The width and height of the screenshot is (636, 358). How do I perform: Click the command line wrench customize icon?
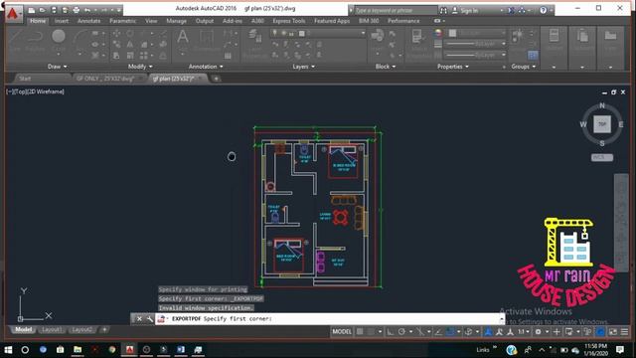[x=150, y=319]
